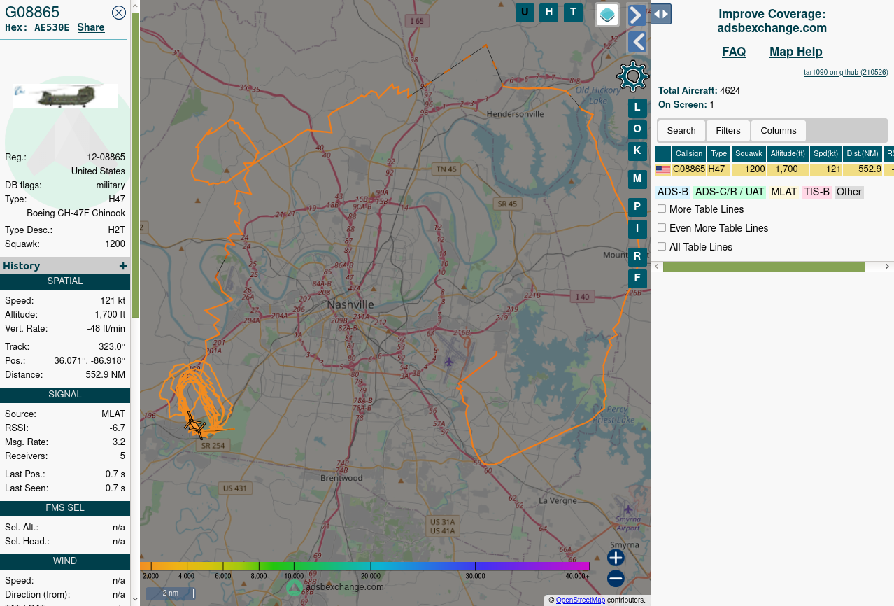Enable All Table Lines checkbox
This screenshot has width=894, height=606.
(662, 246)
